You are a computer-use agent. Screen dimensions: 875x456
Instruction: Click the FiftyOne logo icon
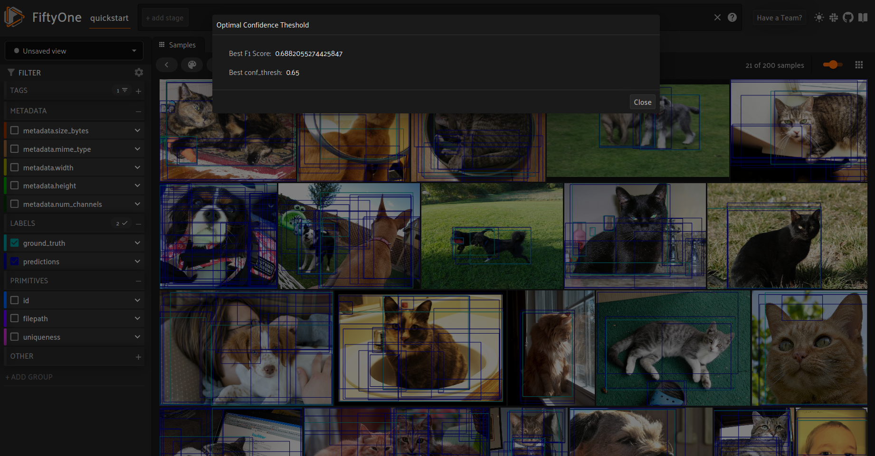point(14,17)
